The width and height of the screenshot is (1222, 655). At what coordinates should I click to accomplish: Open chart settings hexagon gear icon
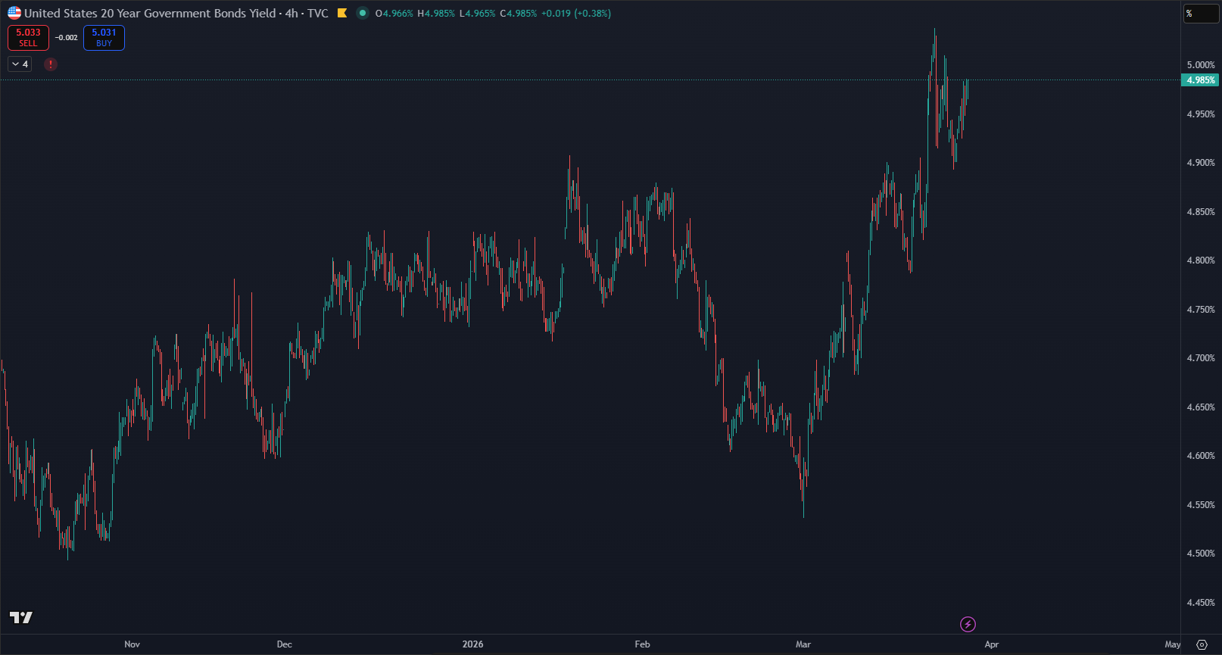[1202, 644]
